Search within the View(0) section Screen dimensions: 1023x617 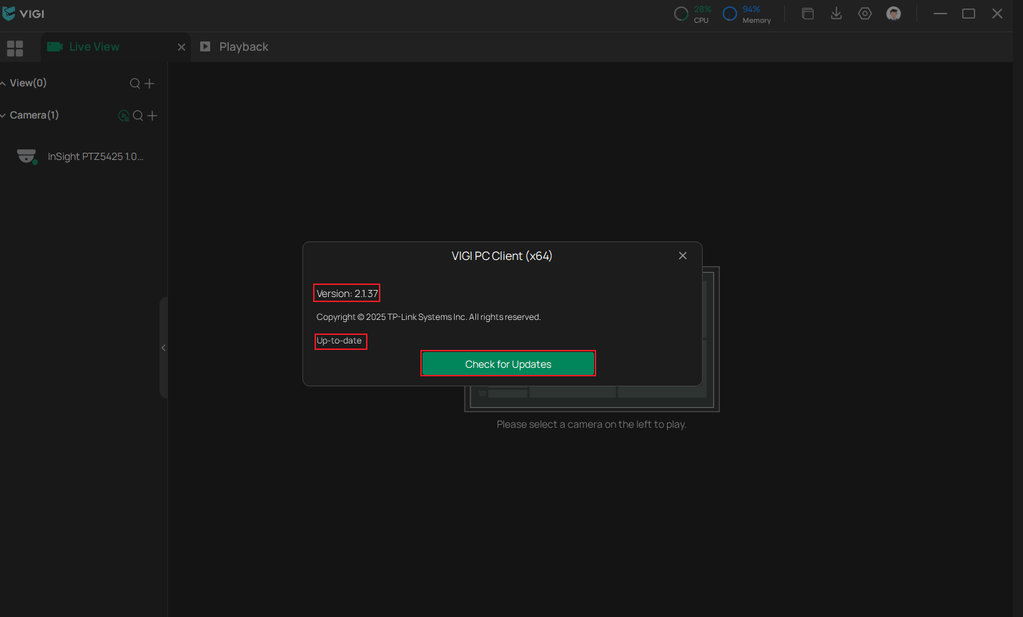tap(134, 84)
